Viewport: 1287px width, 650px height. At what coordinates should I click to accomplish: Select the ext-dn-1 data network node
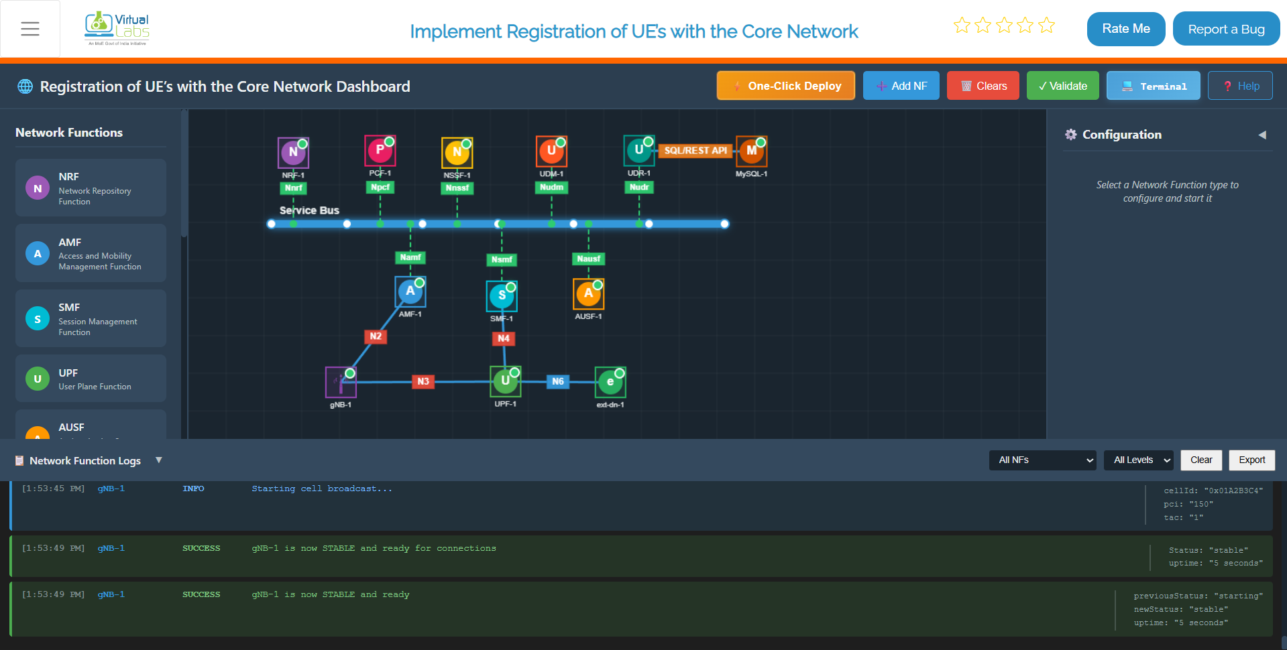click(610, 383)
